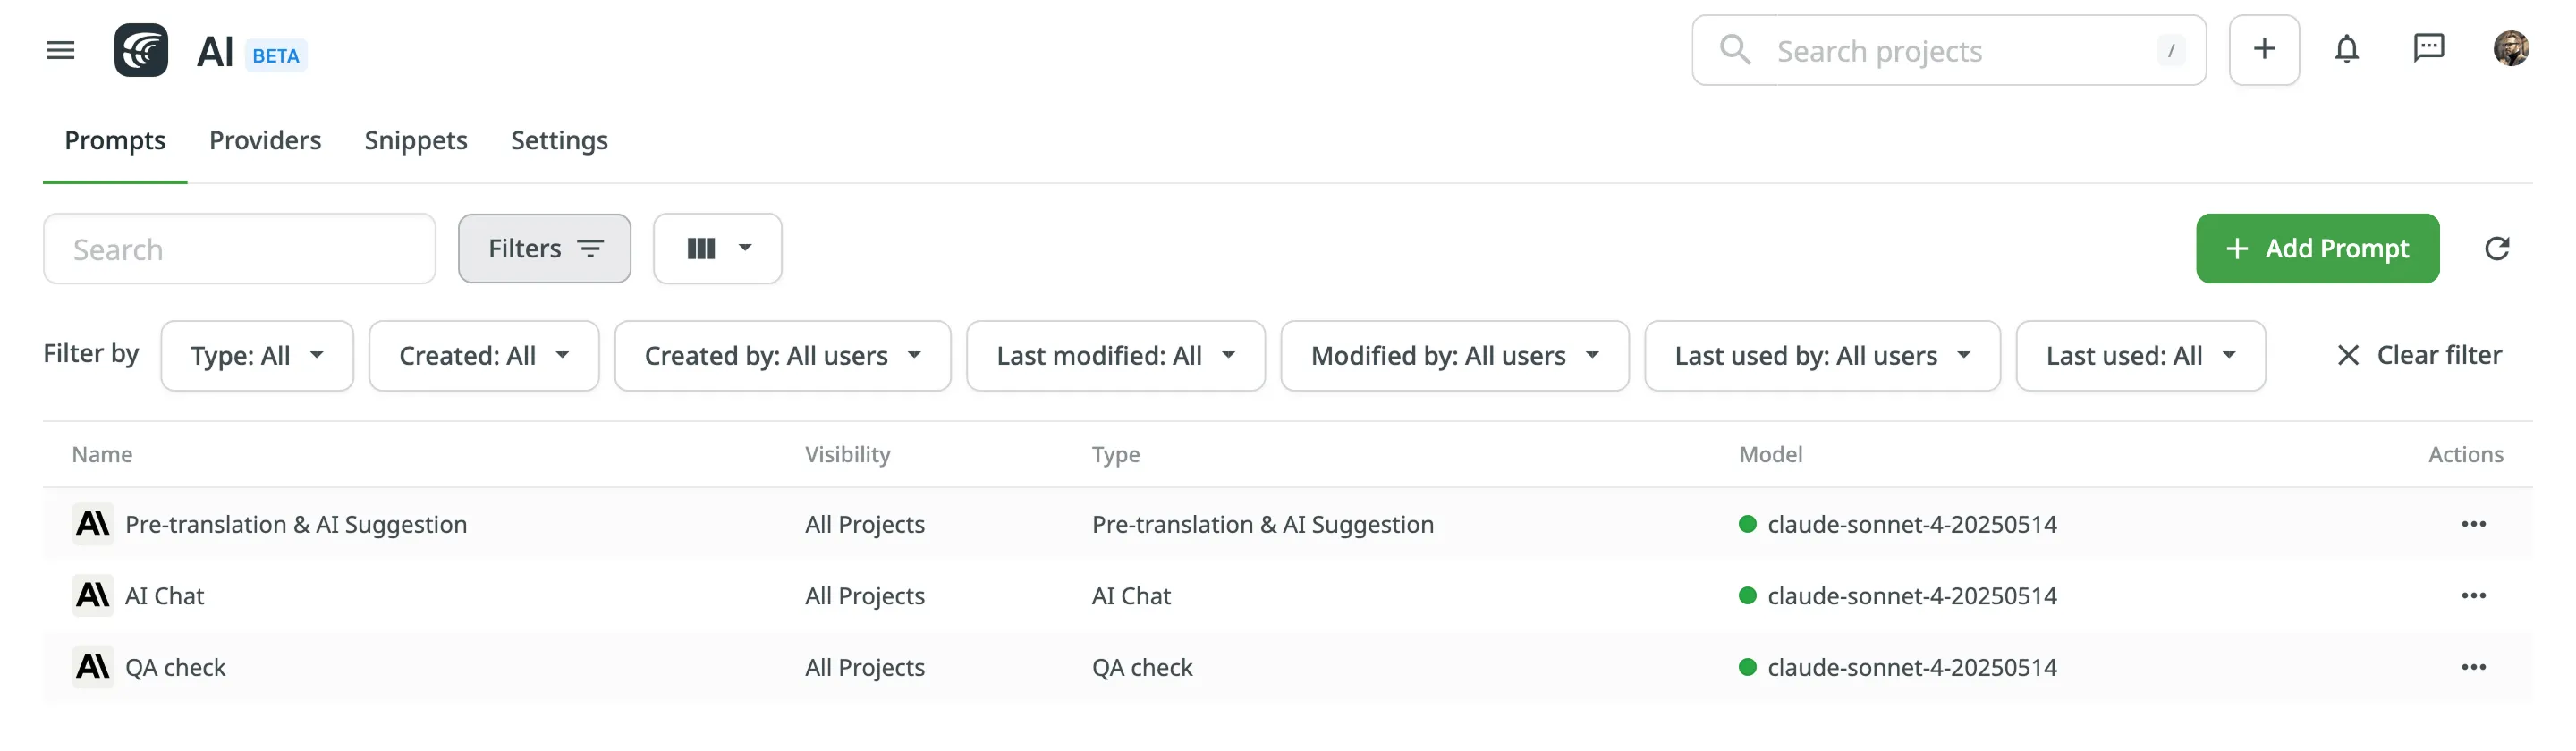Focus the Search projects field

tap(1948, 51)
